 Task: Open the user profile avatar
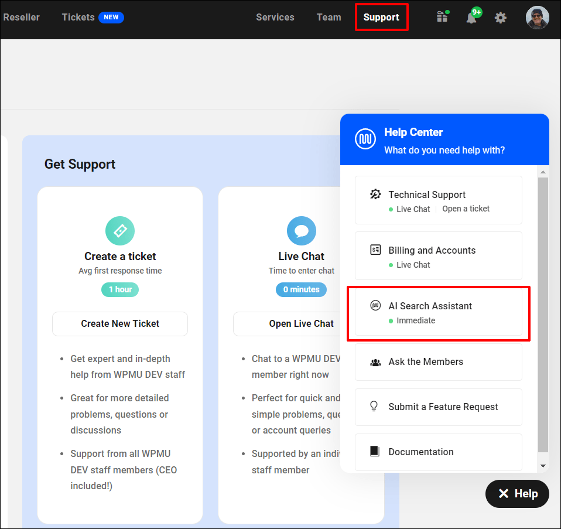[537, 17]
